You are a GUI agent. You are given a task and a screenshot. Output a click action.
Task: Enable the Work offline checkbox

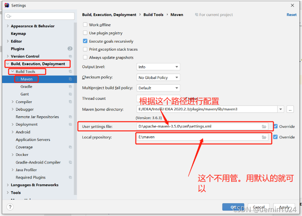coord(85,25)
